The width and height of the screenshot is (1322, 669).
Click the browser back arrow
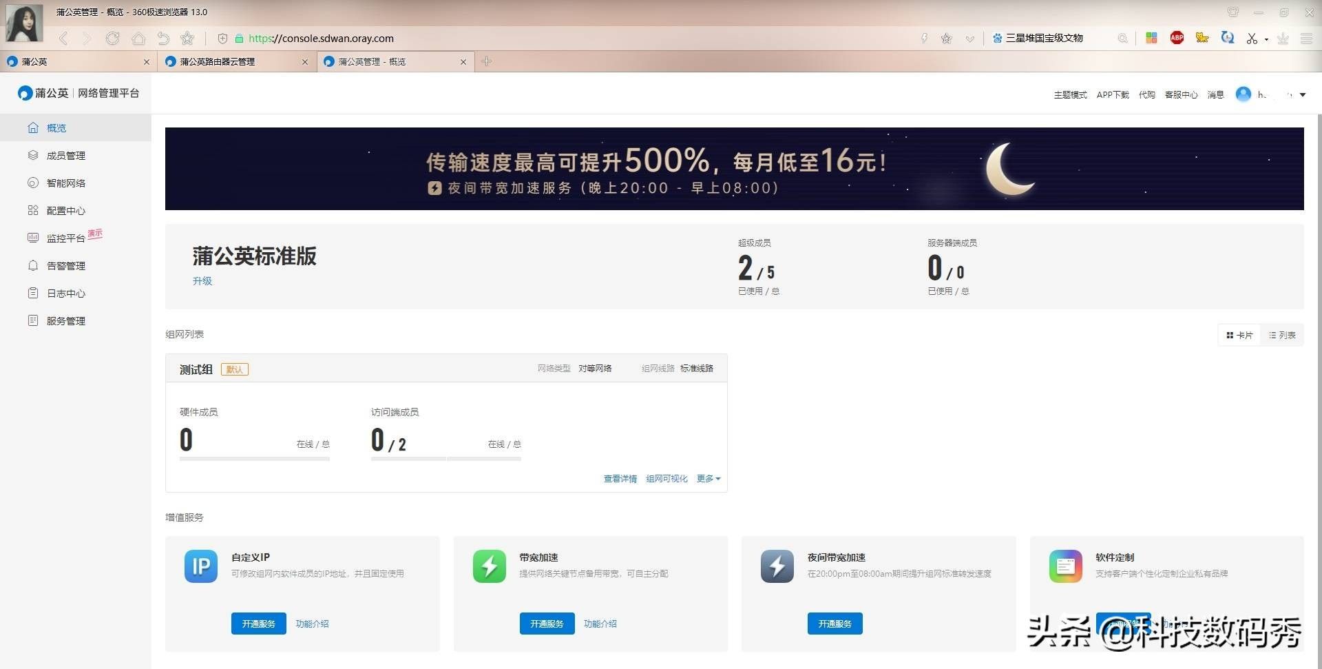(x=63, y=39)
